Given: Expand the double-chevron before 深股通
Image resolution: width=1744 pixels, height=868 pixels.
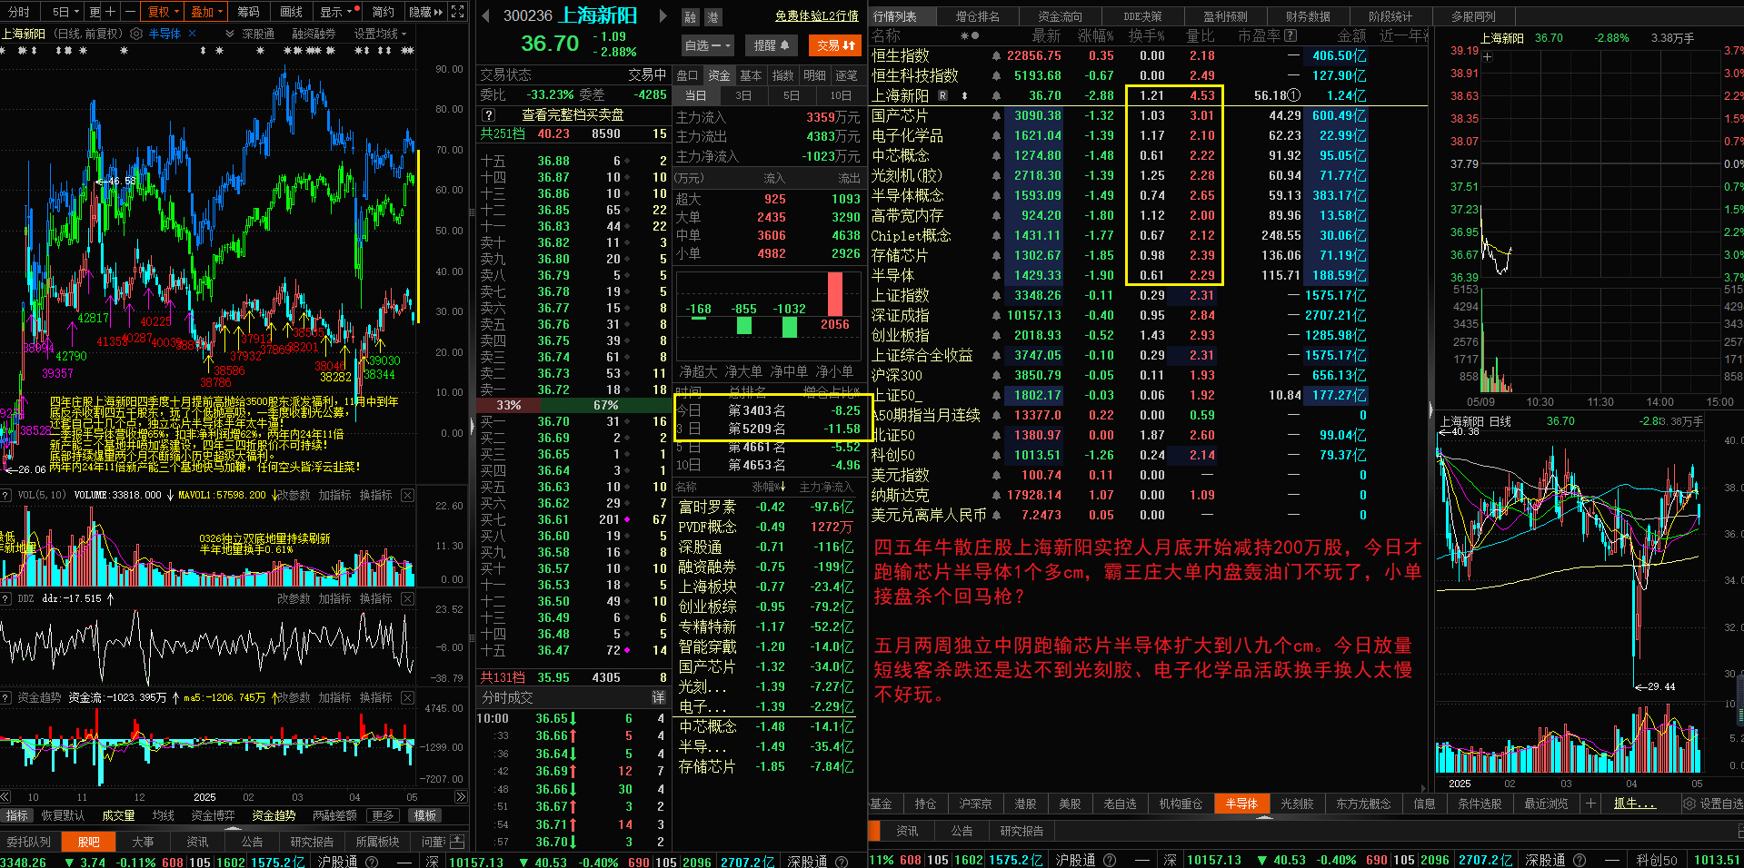Looking at the screenshot, I should [230, 34].
